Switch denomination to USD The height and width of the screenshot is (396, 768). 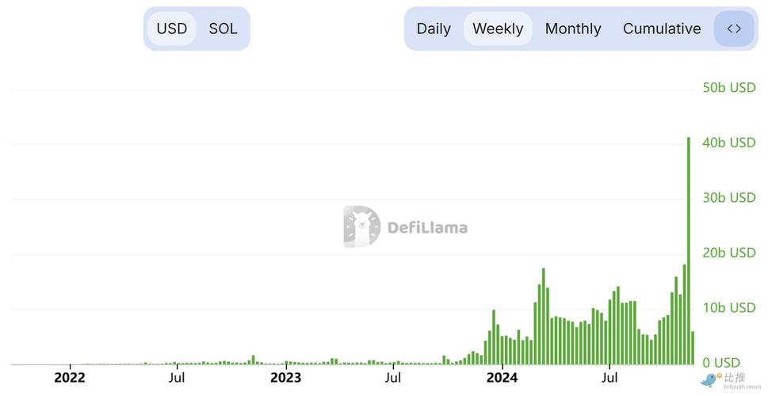coord(171,29)
